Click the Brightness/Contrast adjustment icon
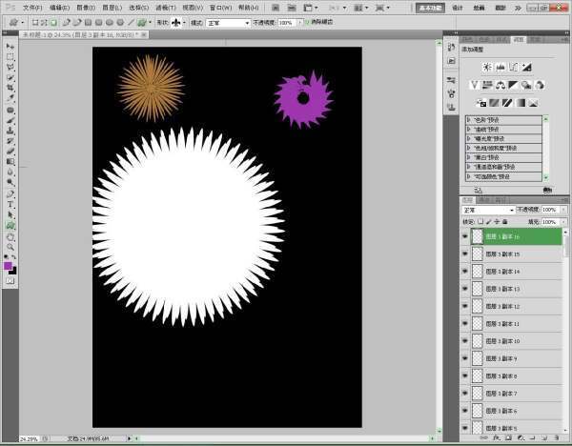The image size is (572, 446). tap(486, 67)
